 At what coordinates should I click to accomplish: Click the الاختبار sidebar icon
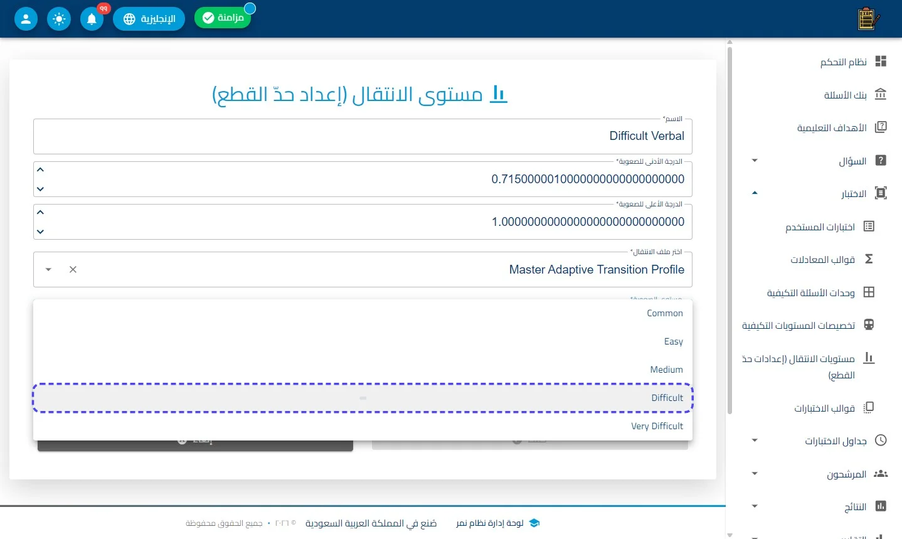pyautogui.click(x=881, y=193)
